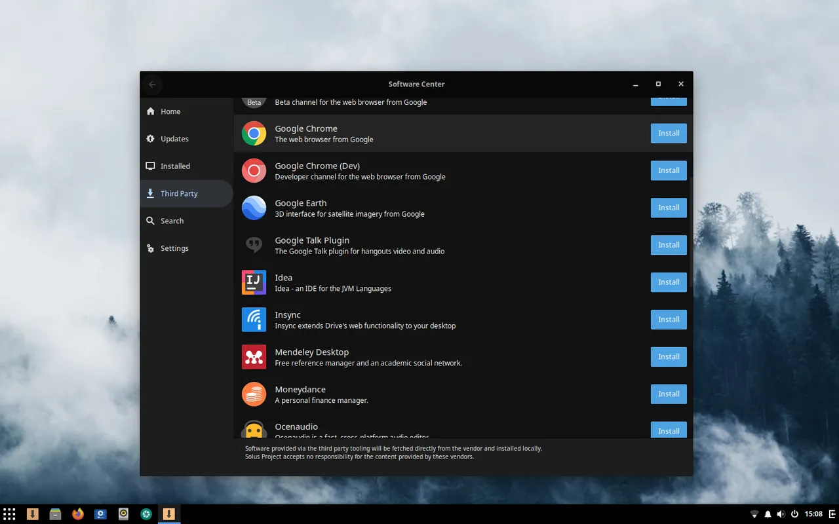Open the Search sidebar section

click(x=186, y=221)
